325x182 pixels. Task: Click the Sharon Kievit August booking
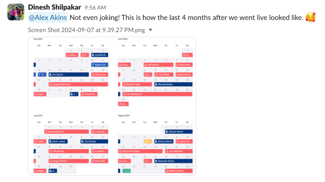pyautogui.click(x=179, y=132)
